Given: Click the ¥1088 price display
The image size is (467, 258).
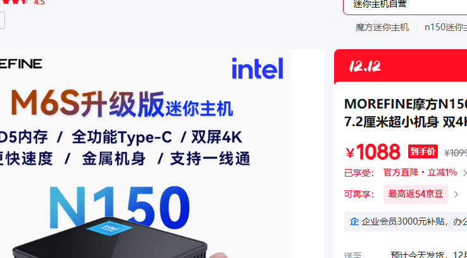Looking at the screenshot, I should (x=373, y=152).
